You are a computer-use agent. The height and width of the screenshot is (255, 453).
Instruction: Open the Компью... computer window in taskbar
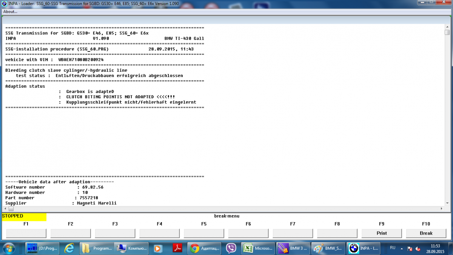(132, 249)
